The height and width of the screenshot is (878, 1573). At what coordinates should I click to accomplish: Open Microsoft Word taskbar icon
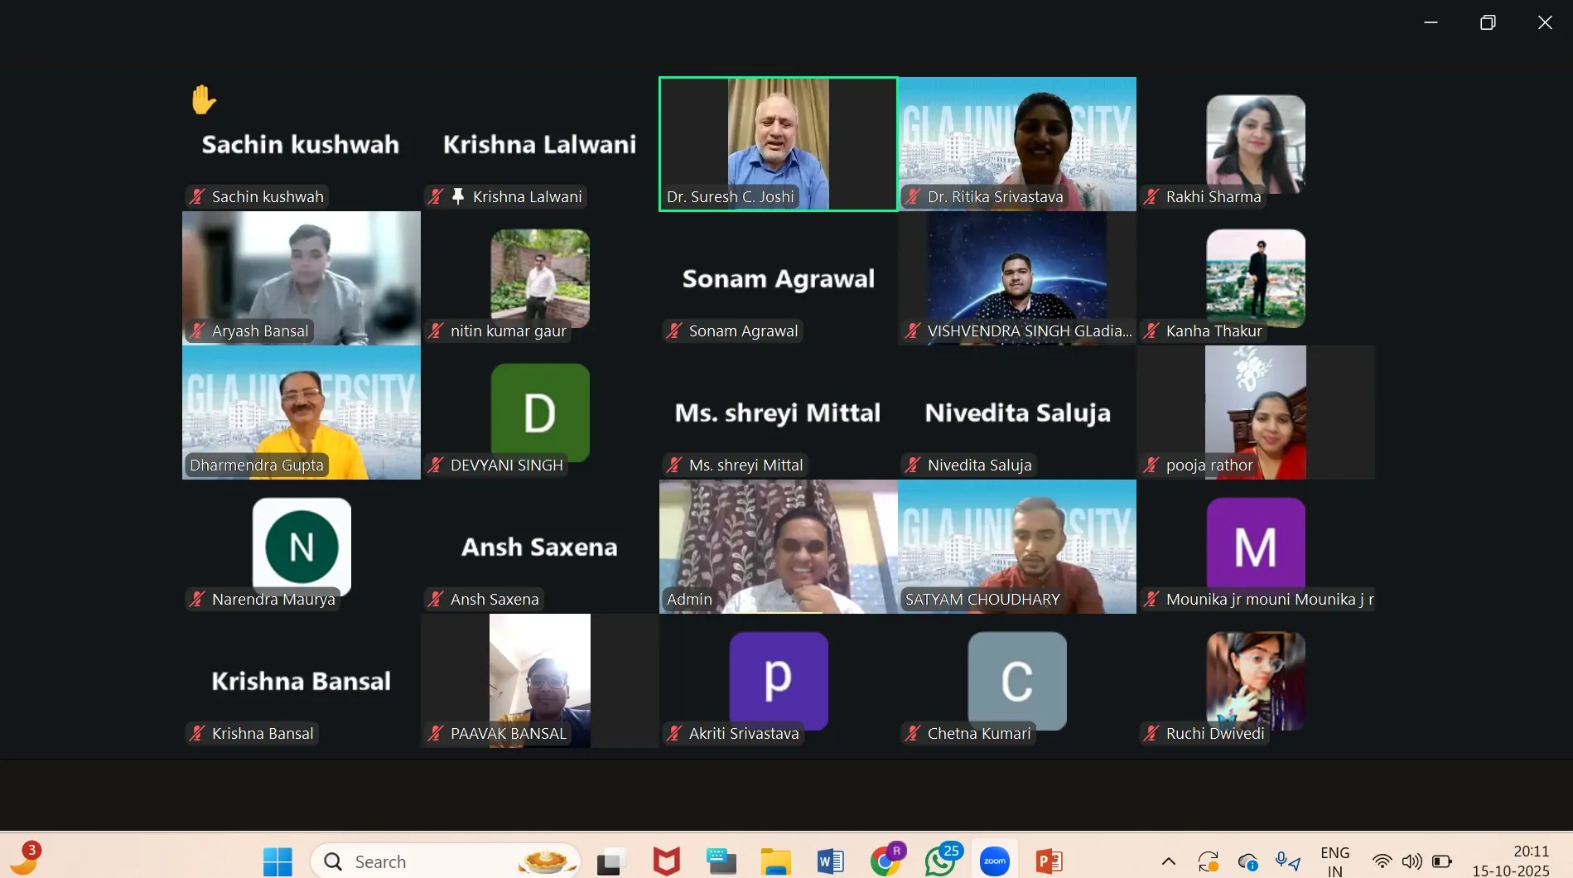[830, 861]
